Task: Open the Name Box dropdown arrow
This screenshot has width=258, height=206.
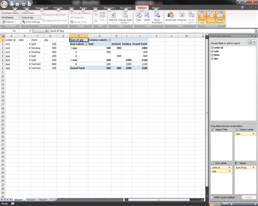Action: point(30,31)
